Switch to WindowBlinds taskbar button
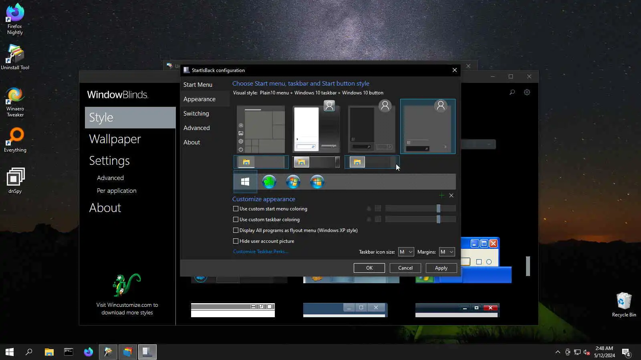 click(128, 352)
